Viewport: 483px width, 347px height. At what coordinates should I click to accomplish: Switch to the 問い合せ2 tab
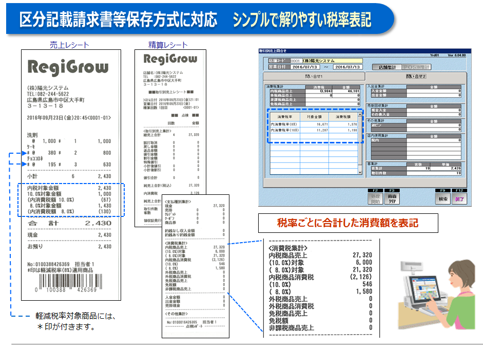point(416,76)
